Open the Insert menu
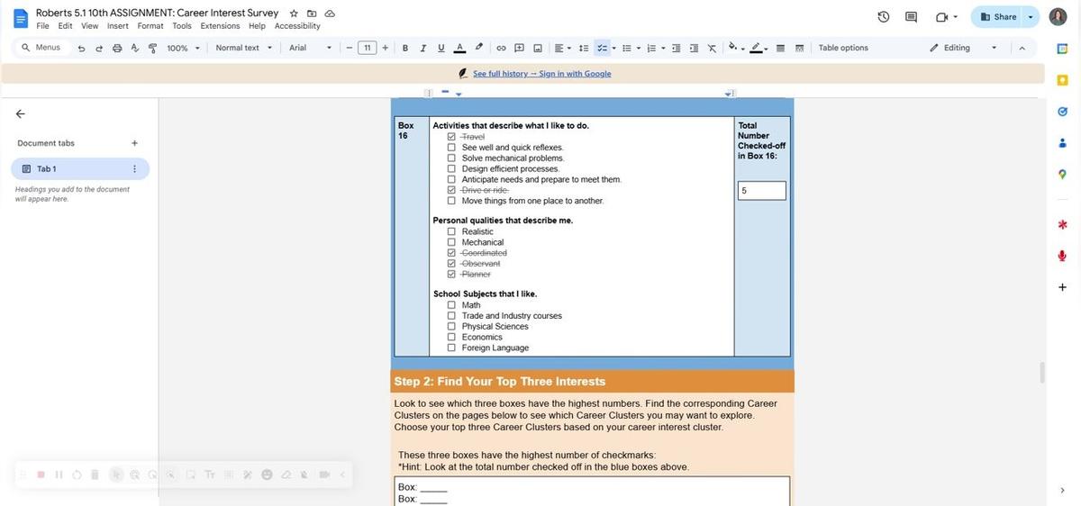1081x506 pixels. (118, 26)
